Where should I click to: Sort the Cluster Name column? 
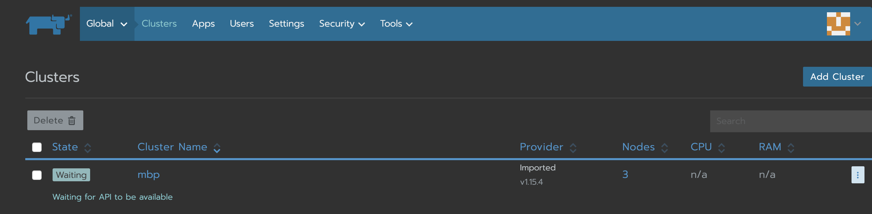coord(217,147)
